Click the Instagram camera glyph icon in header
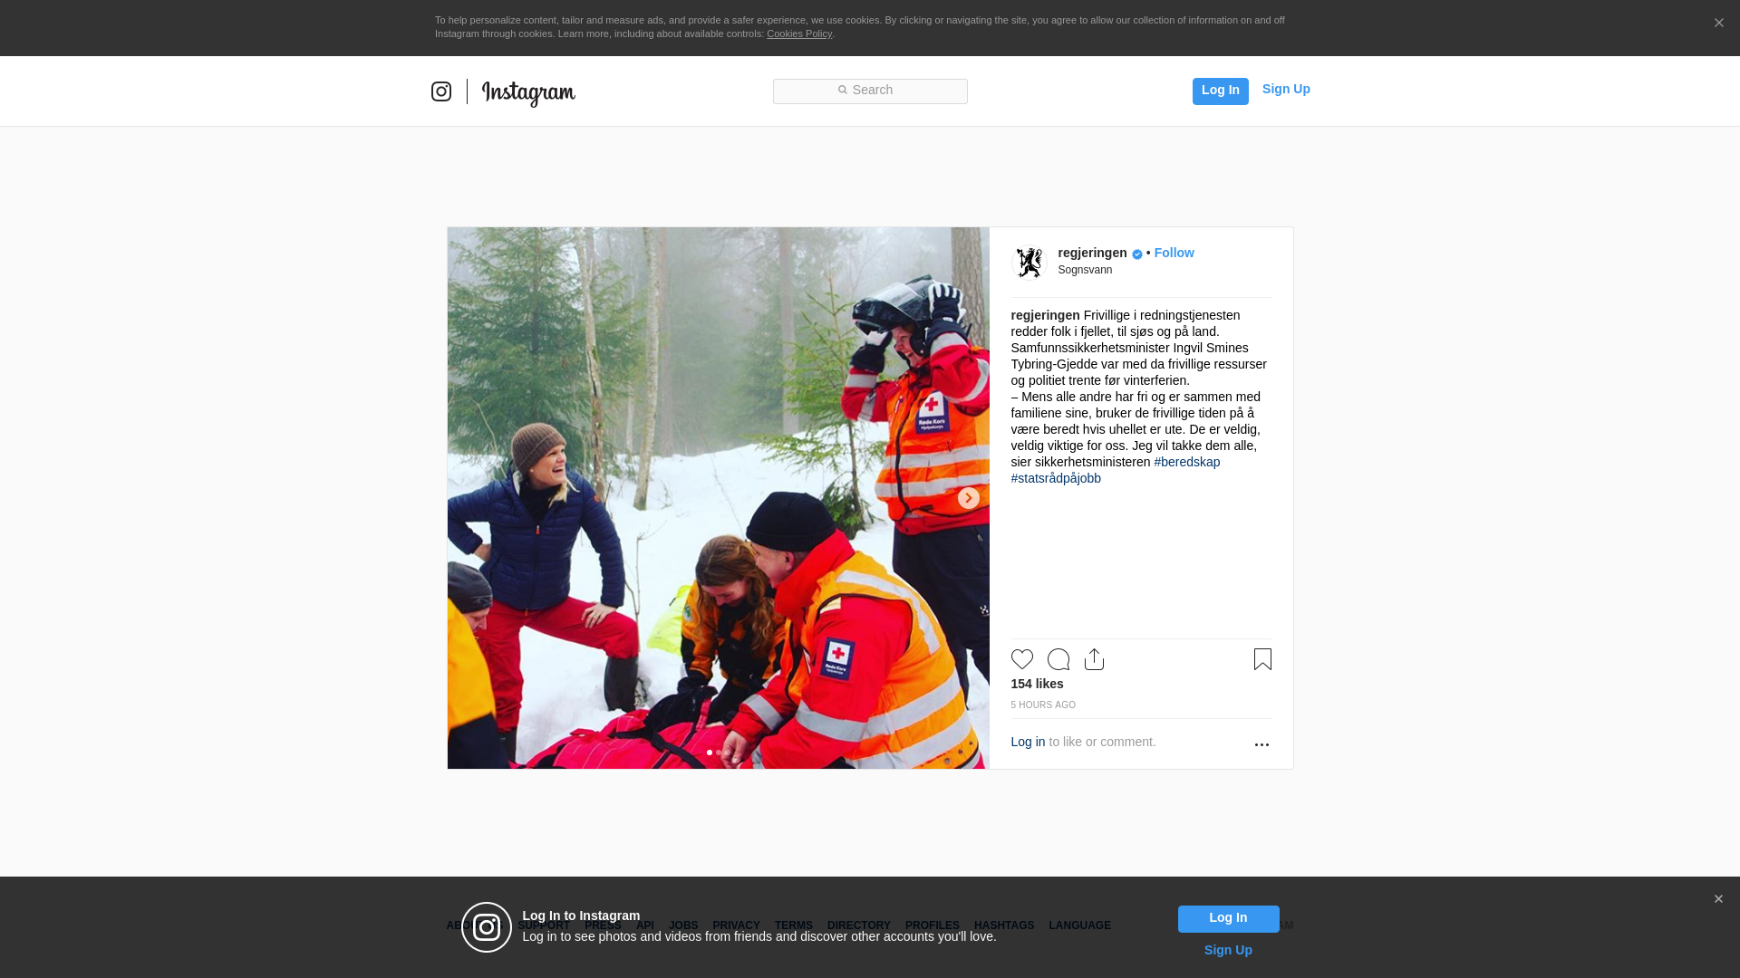The height and width of the screenshot is (978, 1740). pos(441,91)
